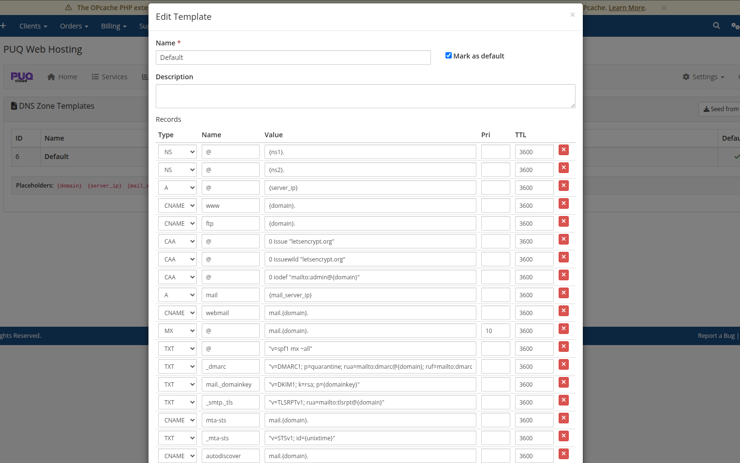
Task: Click the spf1 TXT value field
Action: [x=370, y=348]
